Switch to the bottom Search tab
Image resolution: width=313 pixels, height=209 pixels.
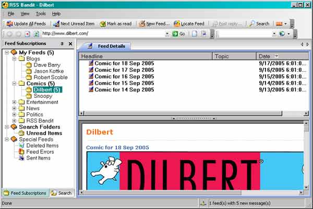pyautogui.click(x=62, y=193)
